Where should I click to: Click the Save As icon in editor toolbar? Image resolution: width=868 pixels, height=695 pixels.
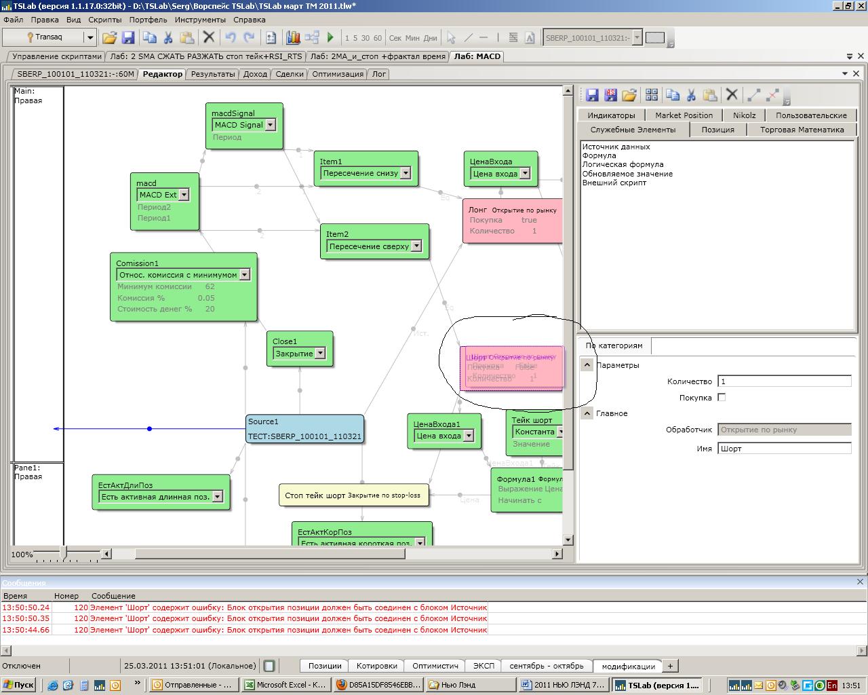point(610,95)
